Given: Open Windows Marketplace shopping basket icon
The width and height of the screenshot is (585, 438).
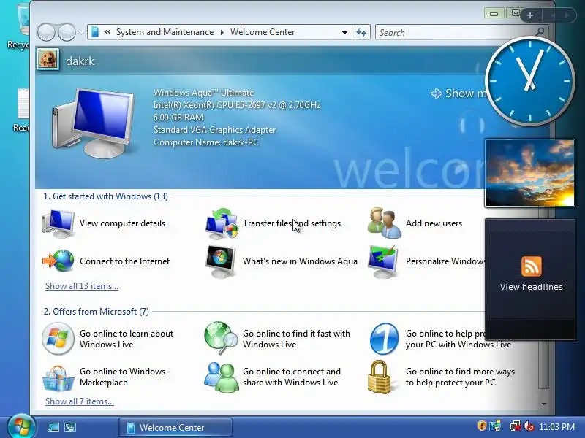Looking at the screenshot, I should 58,377.
